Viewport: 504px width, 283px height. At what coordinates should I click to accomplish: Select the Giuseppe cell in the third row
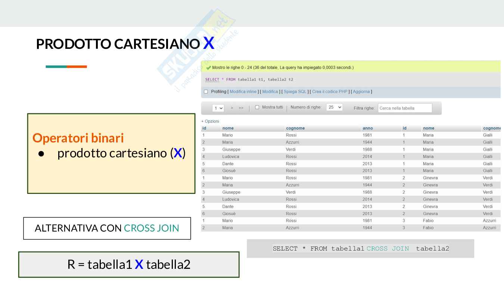231,150
